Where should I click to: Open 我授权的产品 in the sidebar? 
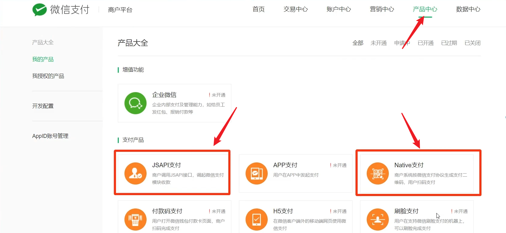tap(48, 76)
